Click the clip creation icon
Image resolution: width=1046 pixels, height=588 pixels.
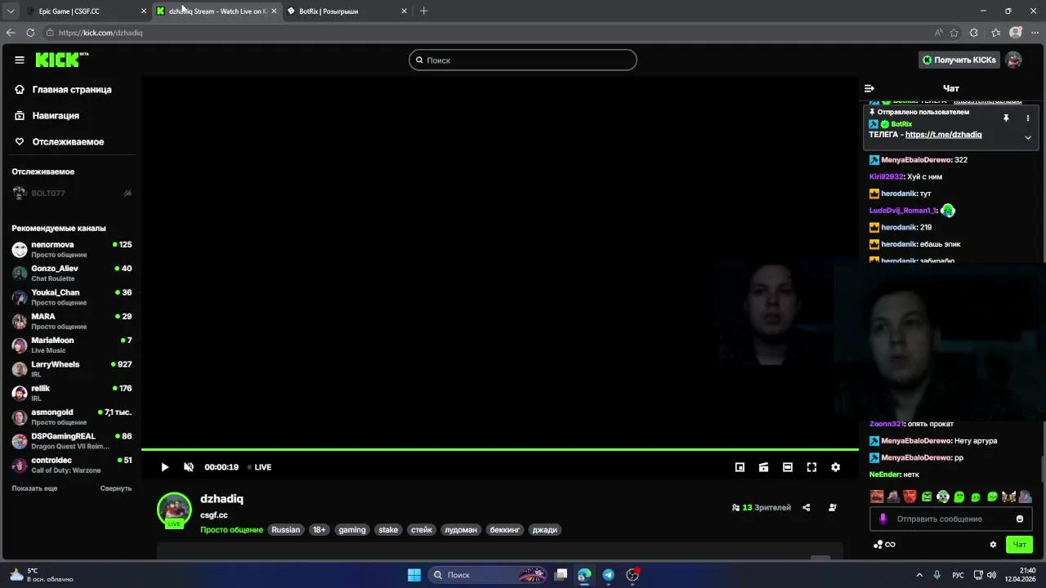click(x=763, y=467)
